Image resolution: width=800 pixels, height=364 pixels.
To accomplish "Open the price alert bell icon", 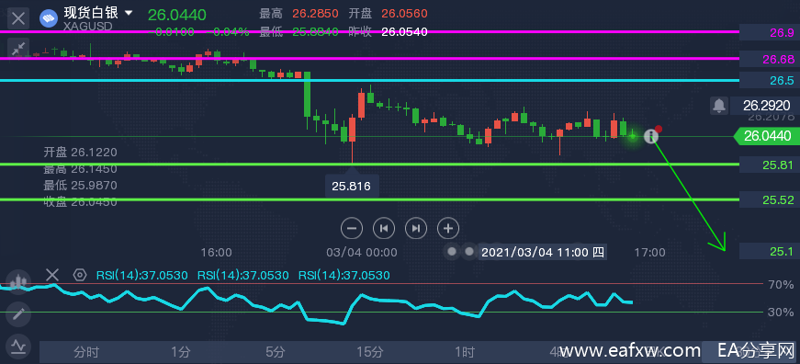I will (x=719, y=106).
